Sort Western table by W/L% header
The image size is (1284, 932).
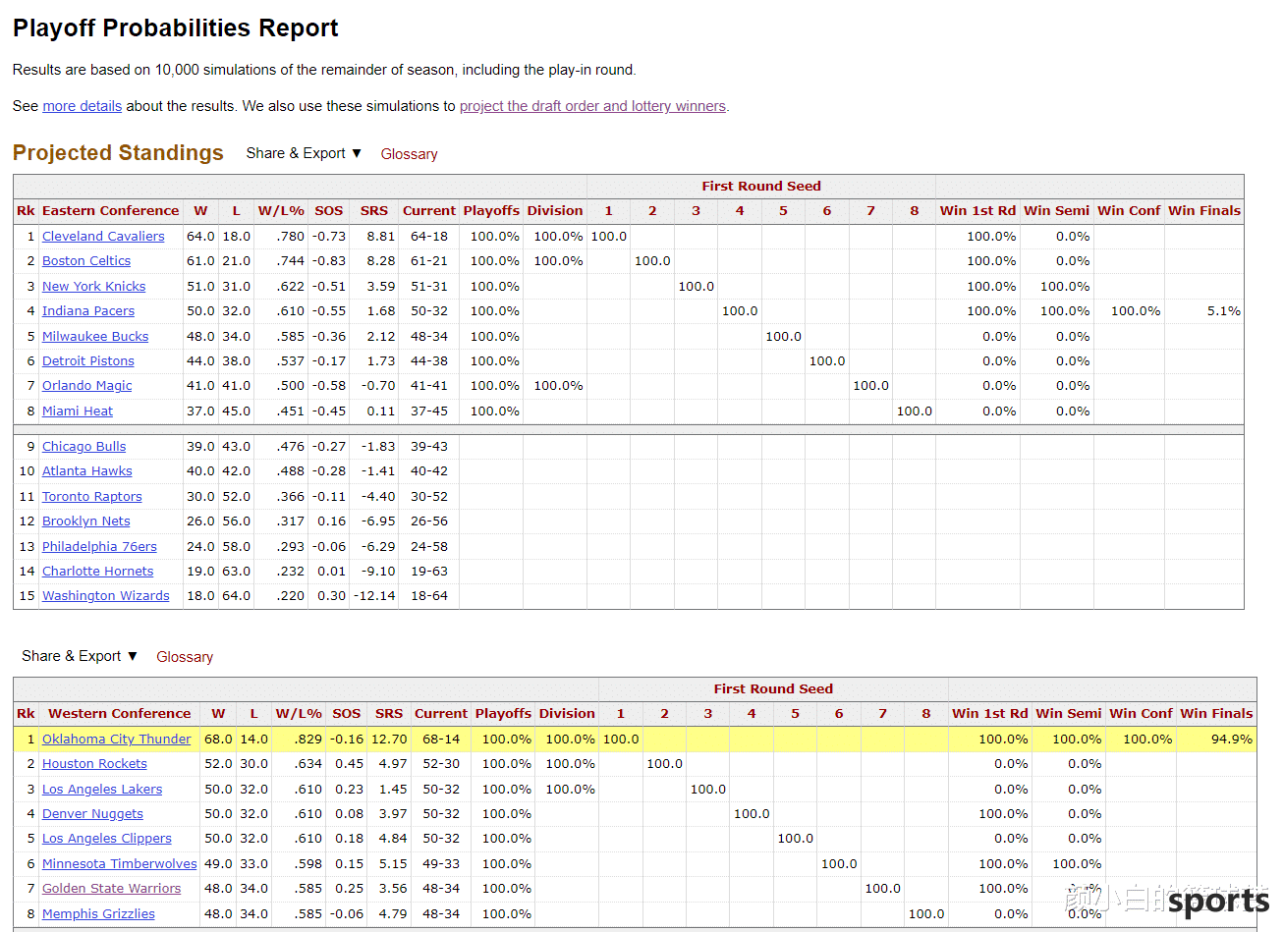point(299,714)
